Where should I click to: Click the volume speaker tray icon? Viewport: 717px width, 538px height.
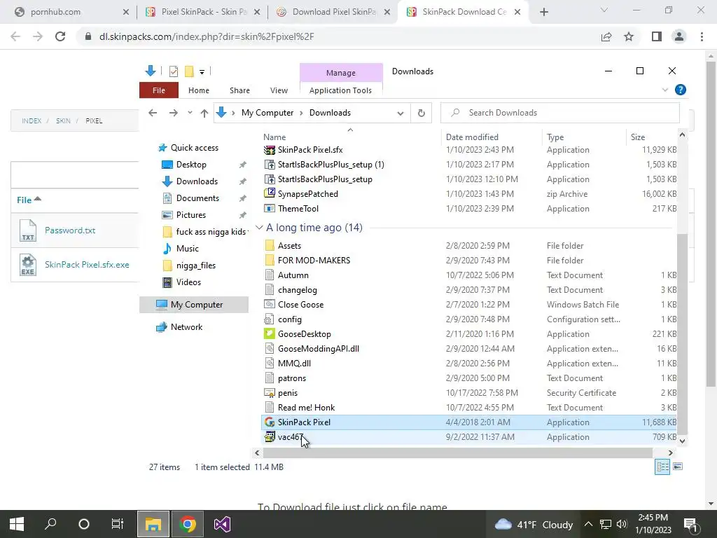coord(622,524)
